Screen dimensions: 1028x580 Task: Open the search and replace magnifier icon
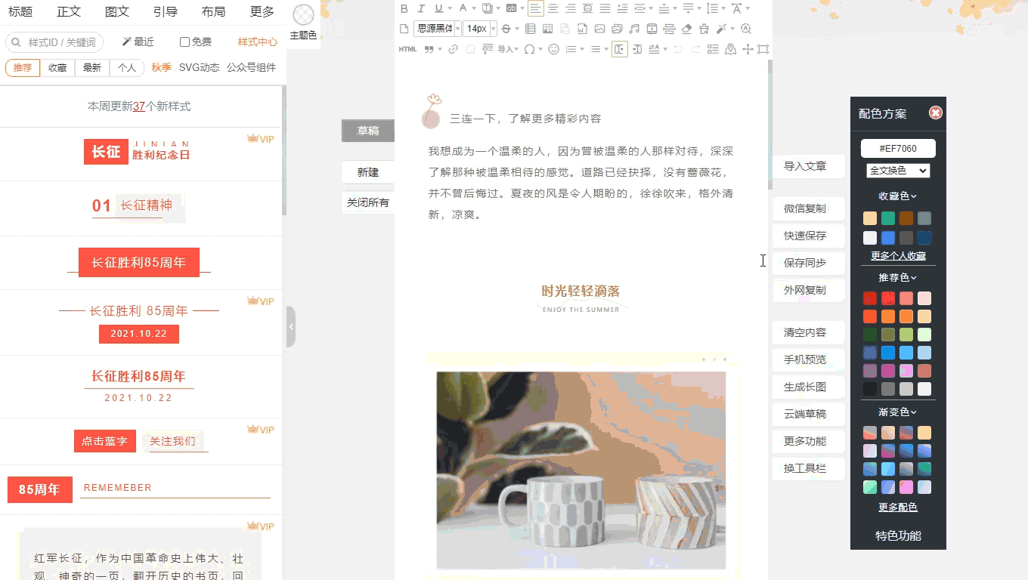coord(746,29)
